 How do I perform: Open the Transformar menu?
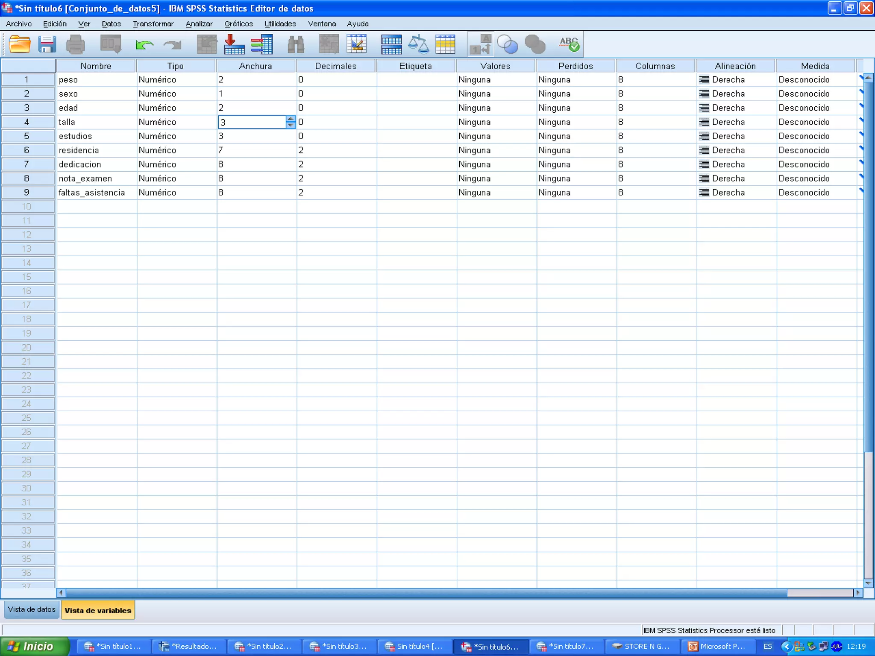click(x=153, y=24)
